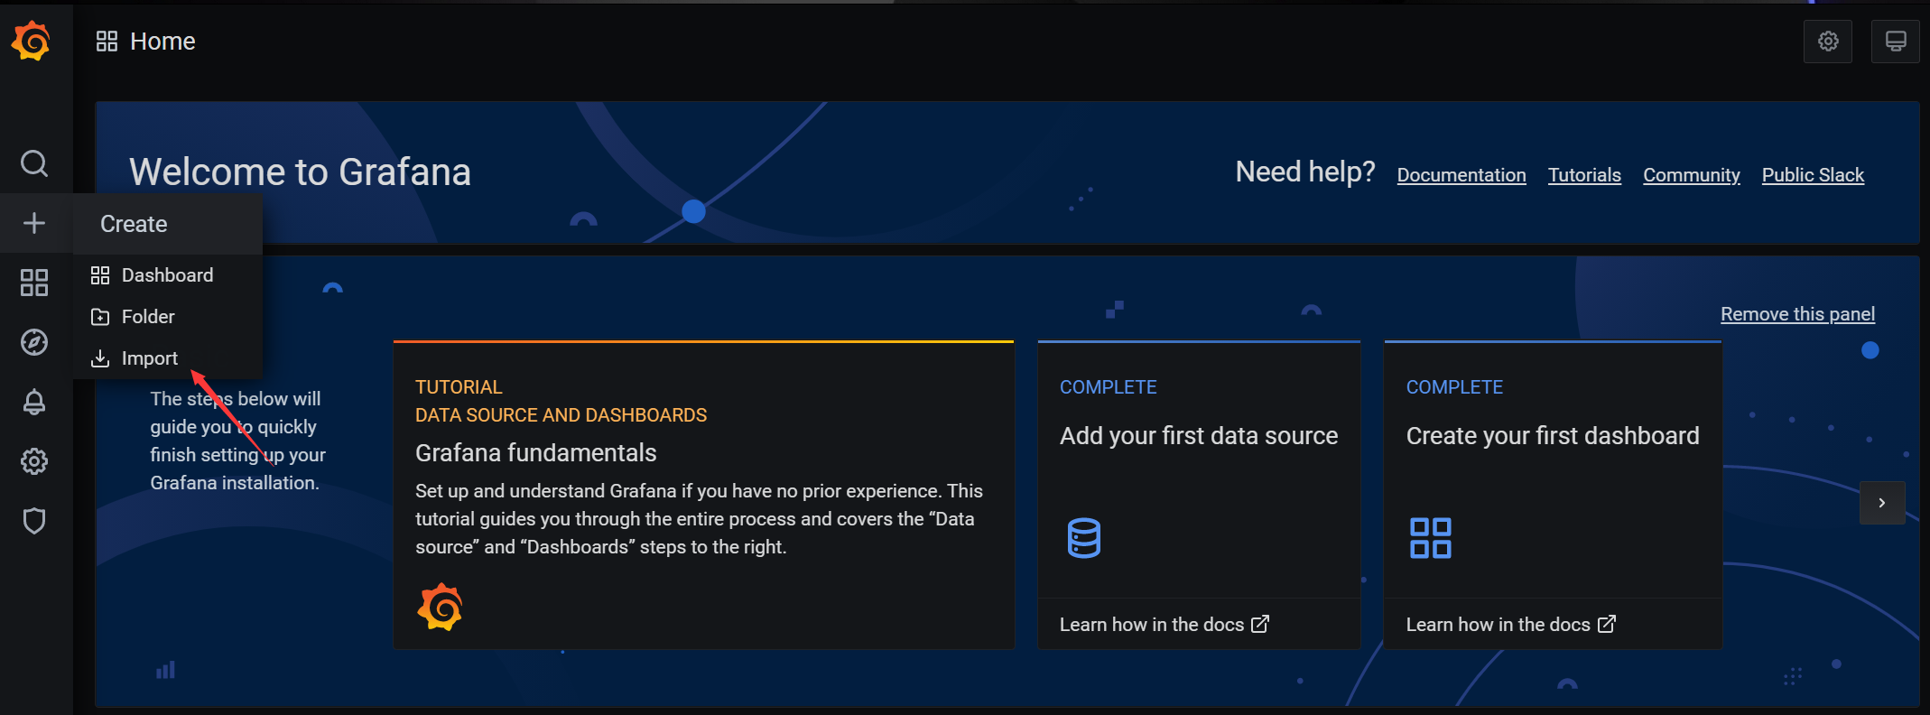This screenshot has height=715, width=1930.
Task: Open the Community link
Action: (1692, 175)
